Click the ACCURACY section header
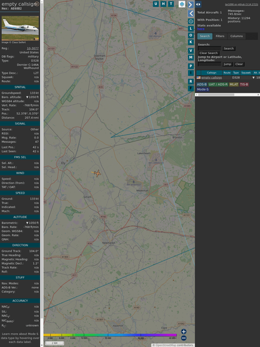The image size is (260, 347). (20, 301)
